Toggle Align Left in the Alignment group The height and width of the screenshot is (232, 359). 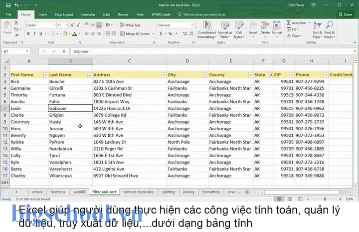click(x=87, y=33)
